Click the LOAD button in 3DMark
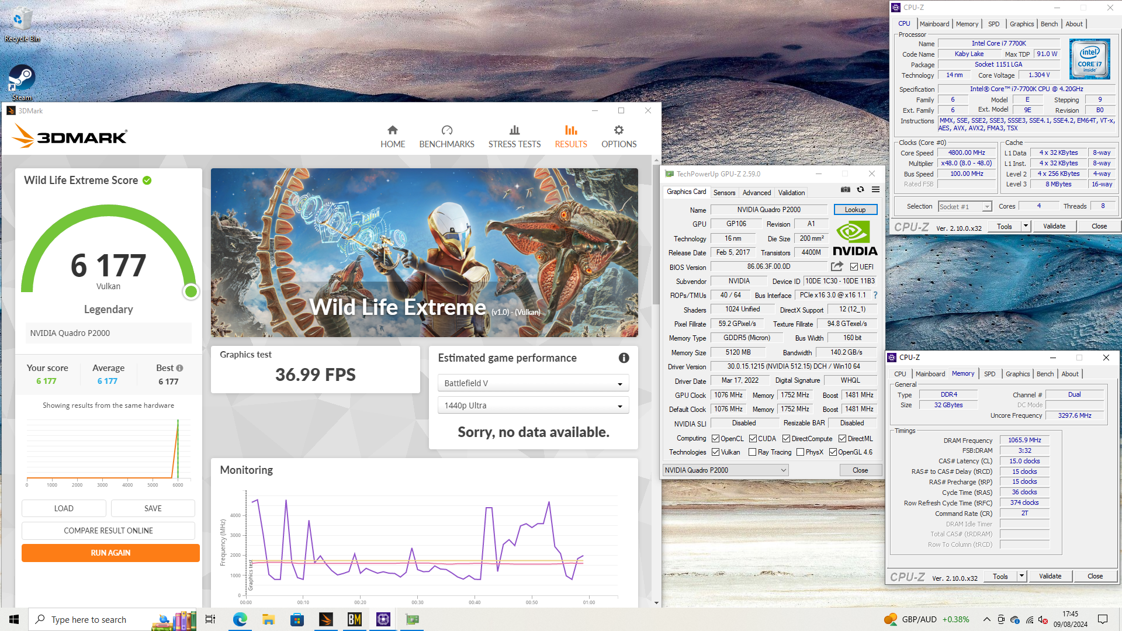The image size is (1122, 631). pos(64,508)
